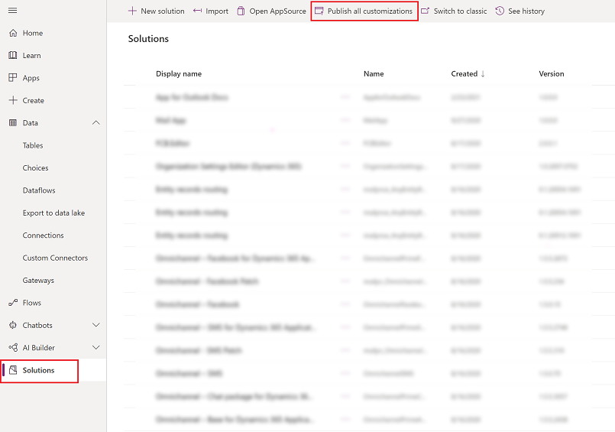The height and width of the screenshot is (432, 615).
Task: Expand the Chatbots section chevron
Action: 96,325
